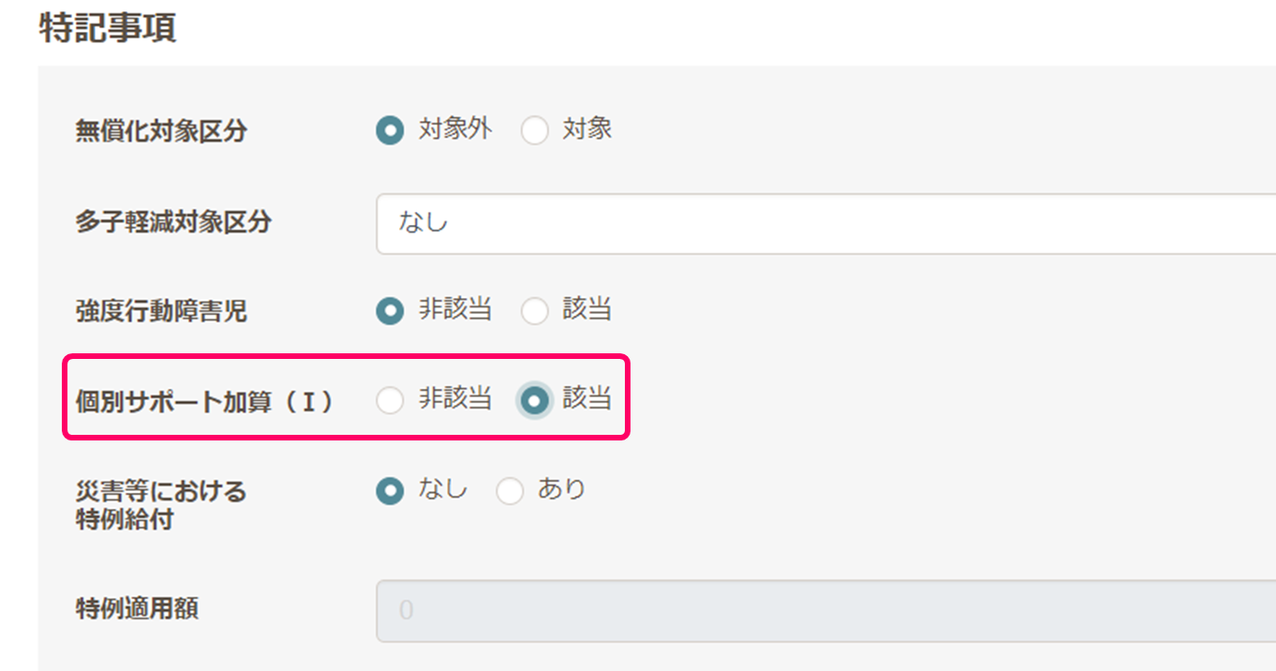Open the 多子軽減対象区分 dropdown
The height and width of the screenshot is (671, 1276).
click(x=824, y=223)
